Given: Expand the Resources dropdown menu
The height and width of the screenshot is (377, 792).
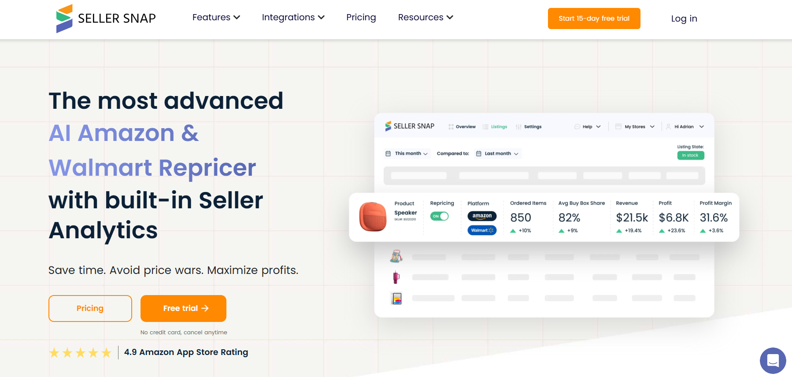Looking at the screenshot, I should [426, 18].
